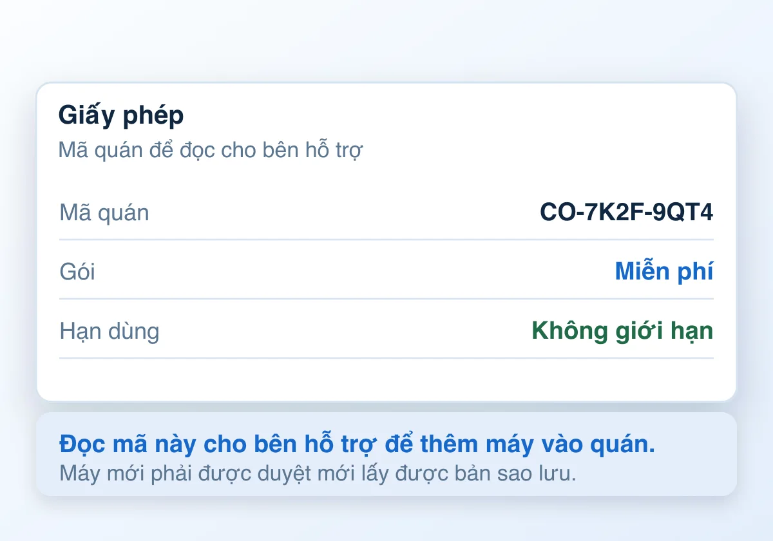This screenshot has height=541, width=773.
Task: Click the blue headline Đọc mã này cho bên hỗ trợ
Action: click(x=358, y=444)
